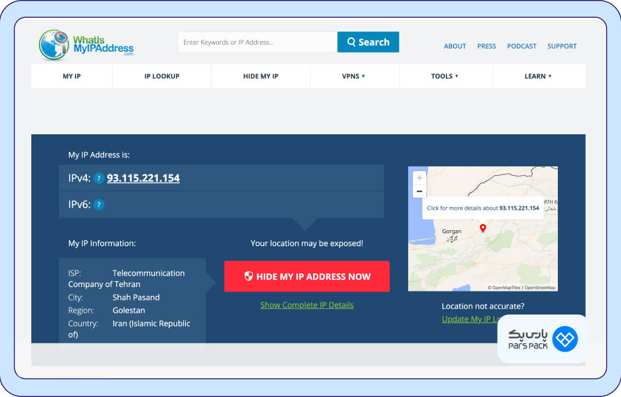The image size is (621, 397).
Task: Click the red location pin on map
Action: (483, 228)
